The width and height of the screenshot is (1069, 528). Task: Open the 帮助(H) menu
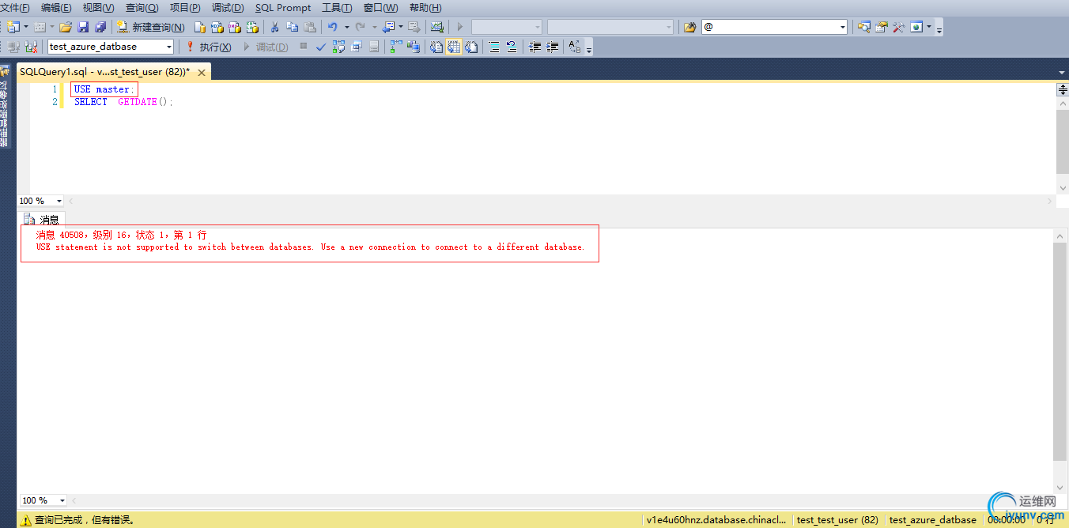point(425,7)
